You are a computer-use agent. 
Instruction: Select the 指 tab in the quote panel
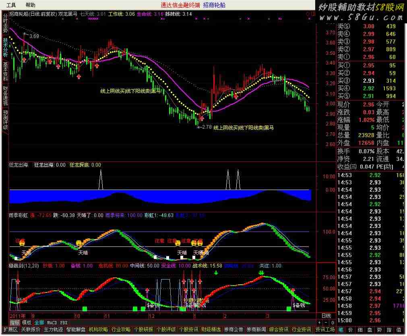389,330
